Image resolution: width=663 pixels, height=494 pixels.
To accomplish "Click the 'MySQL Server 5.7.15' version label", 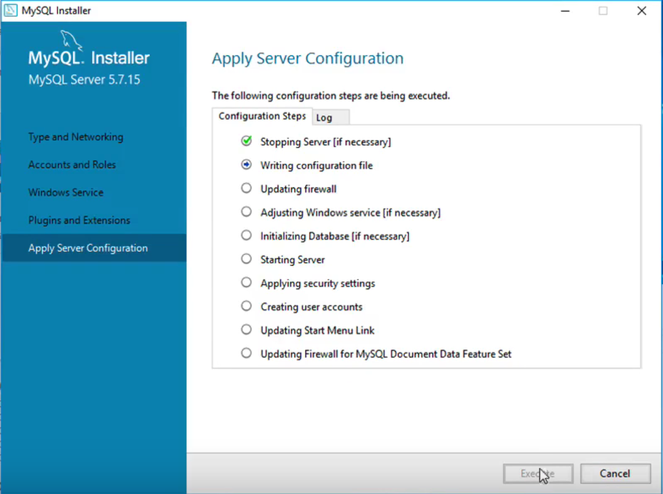I will pos(84,80).
